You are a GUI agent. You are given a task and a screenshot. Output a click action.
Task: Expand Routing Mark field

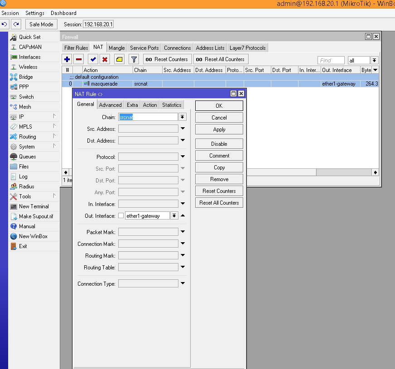click(183, 255)
